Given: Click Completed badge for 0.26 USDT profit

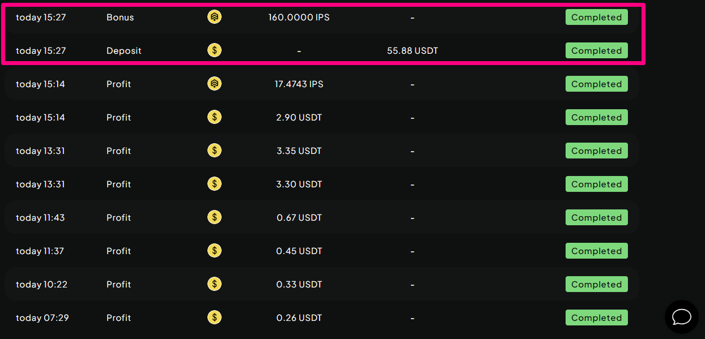Looking at the screenshot, I should (596, 317).
